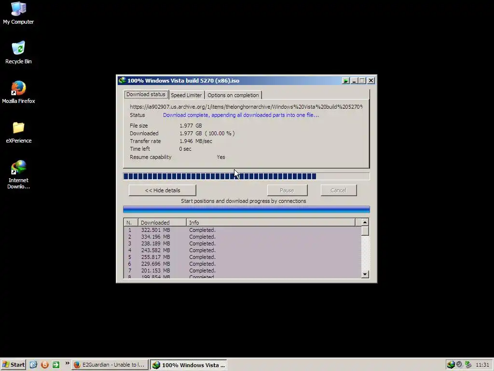Viewport: 494px width, 371px height.
Task: Click the Transfer rate value 1.946 MB/sec
Action: [x=196, y=141]
